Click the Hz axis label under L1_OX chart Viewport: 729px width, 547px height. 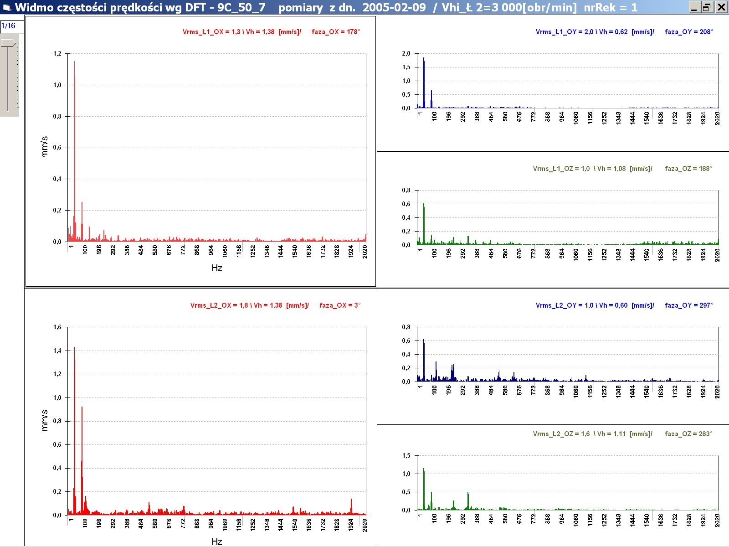[x=217, y=268]
